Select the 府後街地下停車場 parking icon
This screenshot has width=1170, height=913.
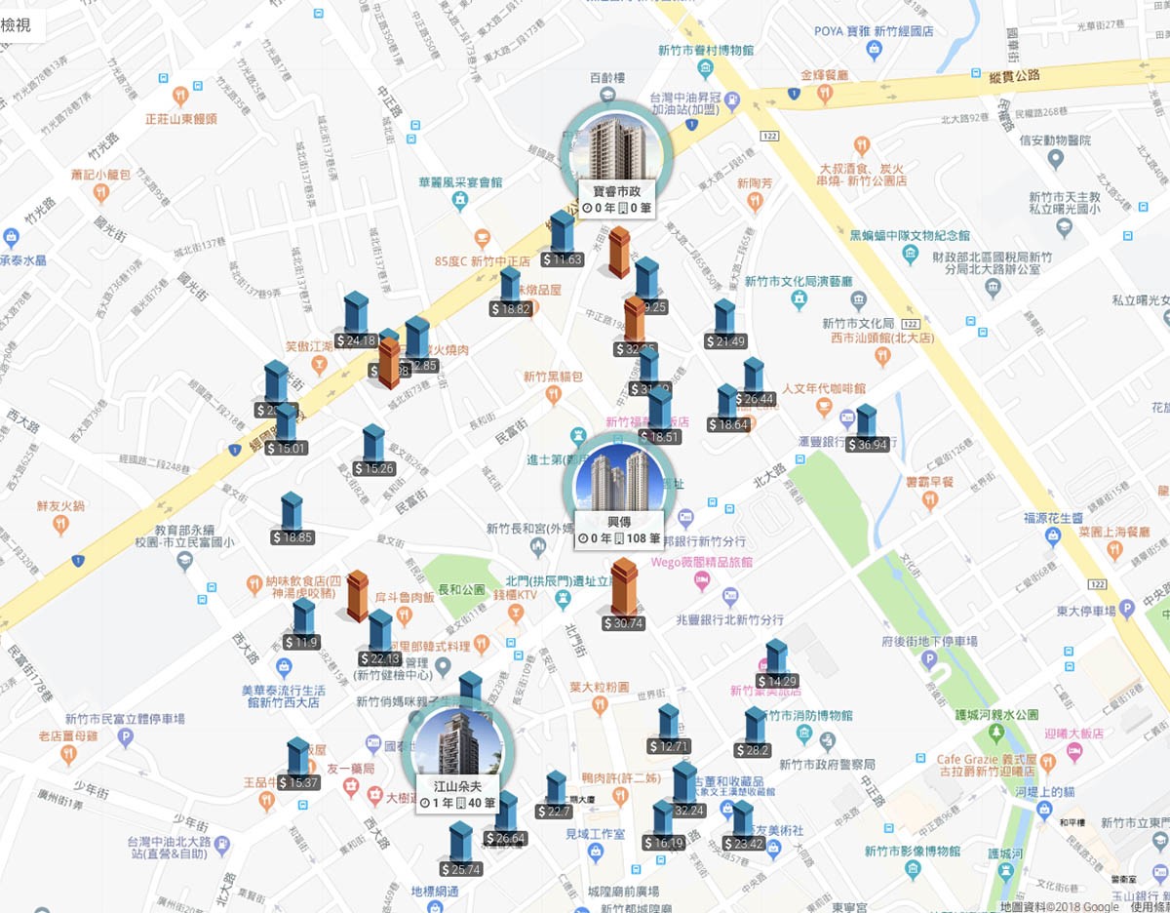click(x=928, y=660)
